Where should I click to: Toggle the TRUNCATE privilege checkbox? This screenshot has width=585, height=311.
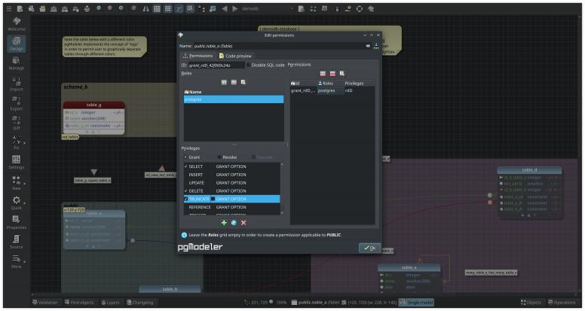click(x=185, y=199)
